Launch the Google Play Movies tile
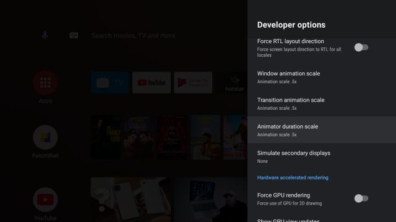396x222 pixels. point(193,83)
